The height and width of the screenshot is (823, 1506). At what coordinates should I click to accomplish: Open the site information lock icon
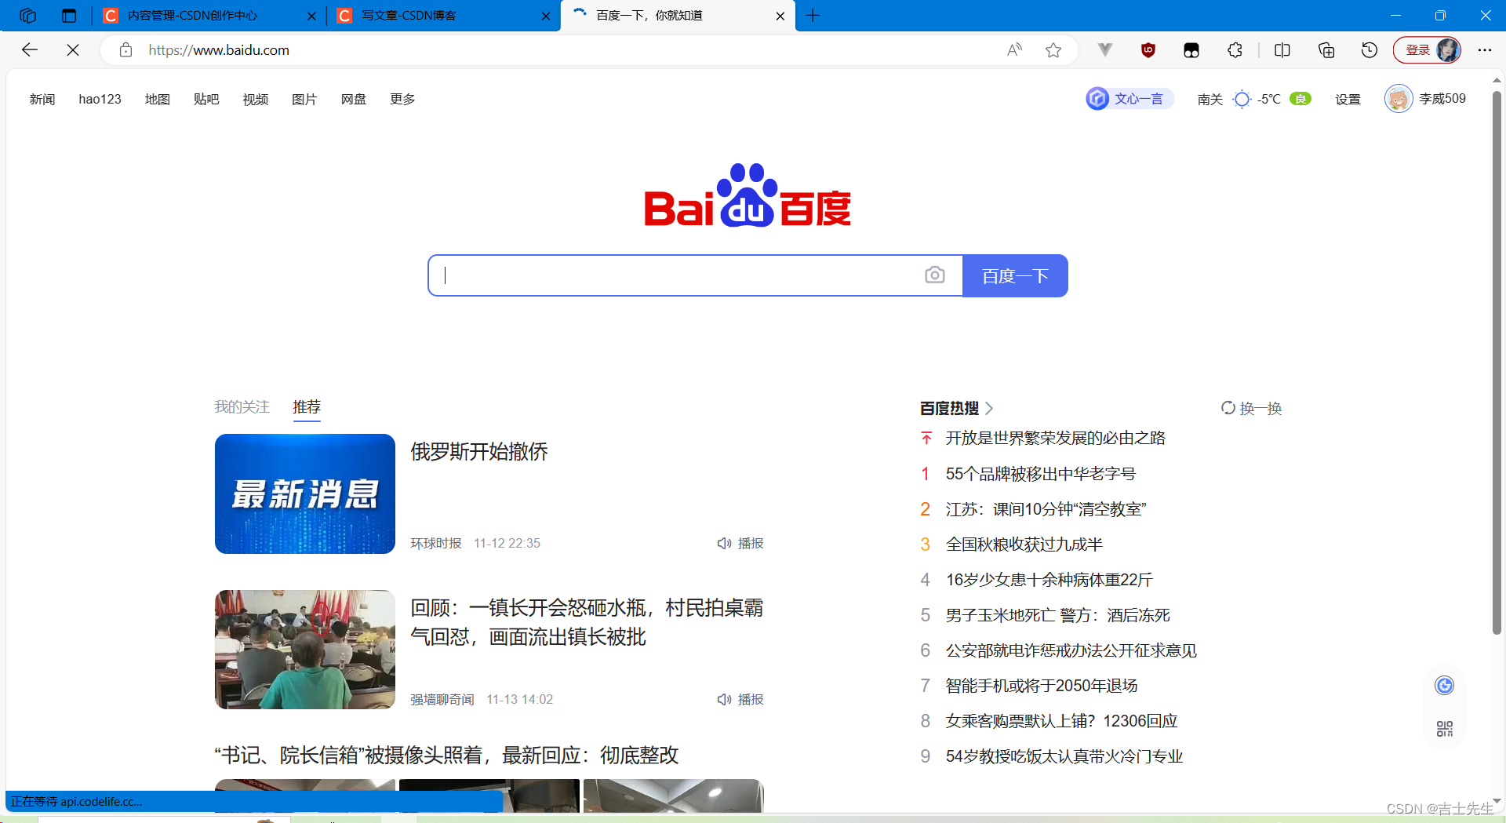pos(125,50)
